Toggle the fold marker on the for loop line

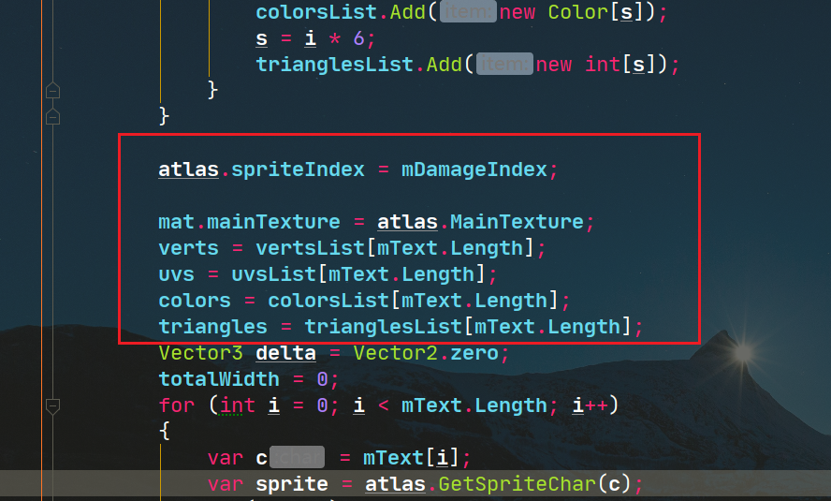point(52,406)
